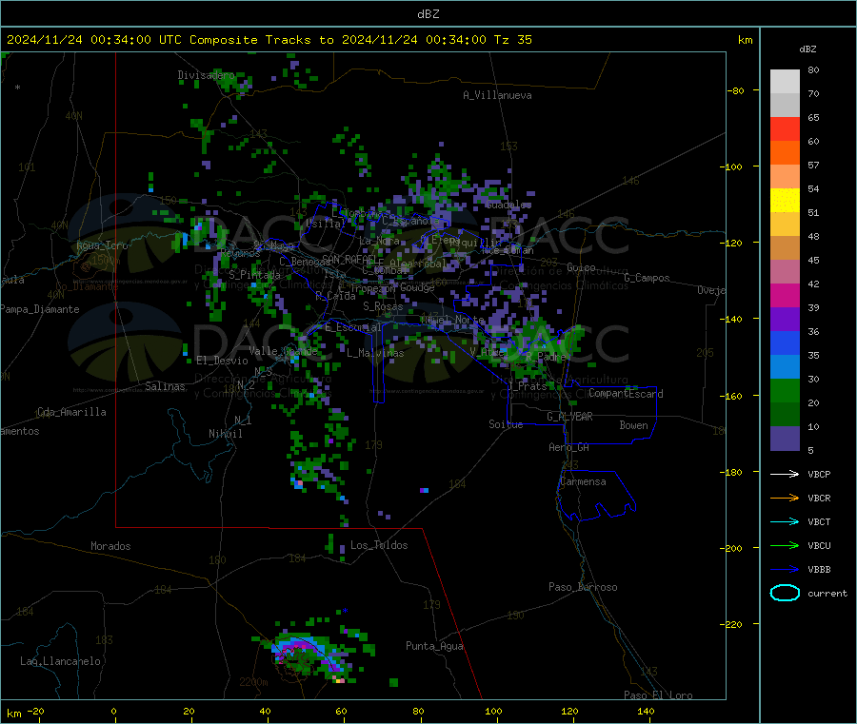The height and width of the screenshot is (724, 857).
Task: Click the Valle_Grande place label
Action: point(283,351)
